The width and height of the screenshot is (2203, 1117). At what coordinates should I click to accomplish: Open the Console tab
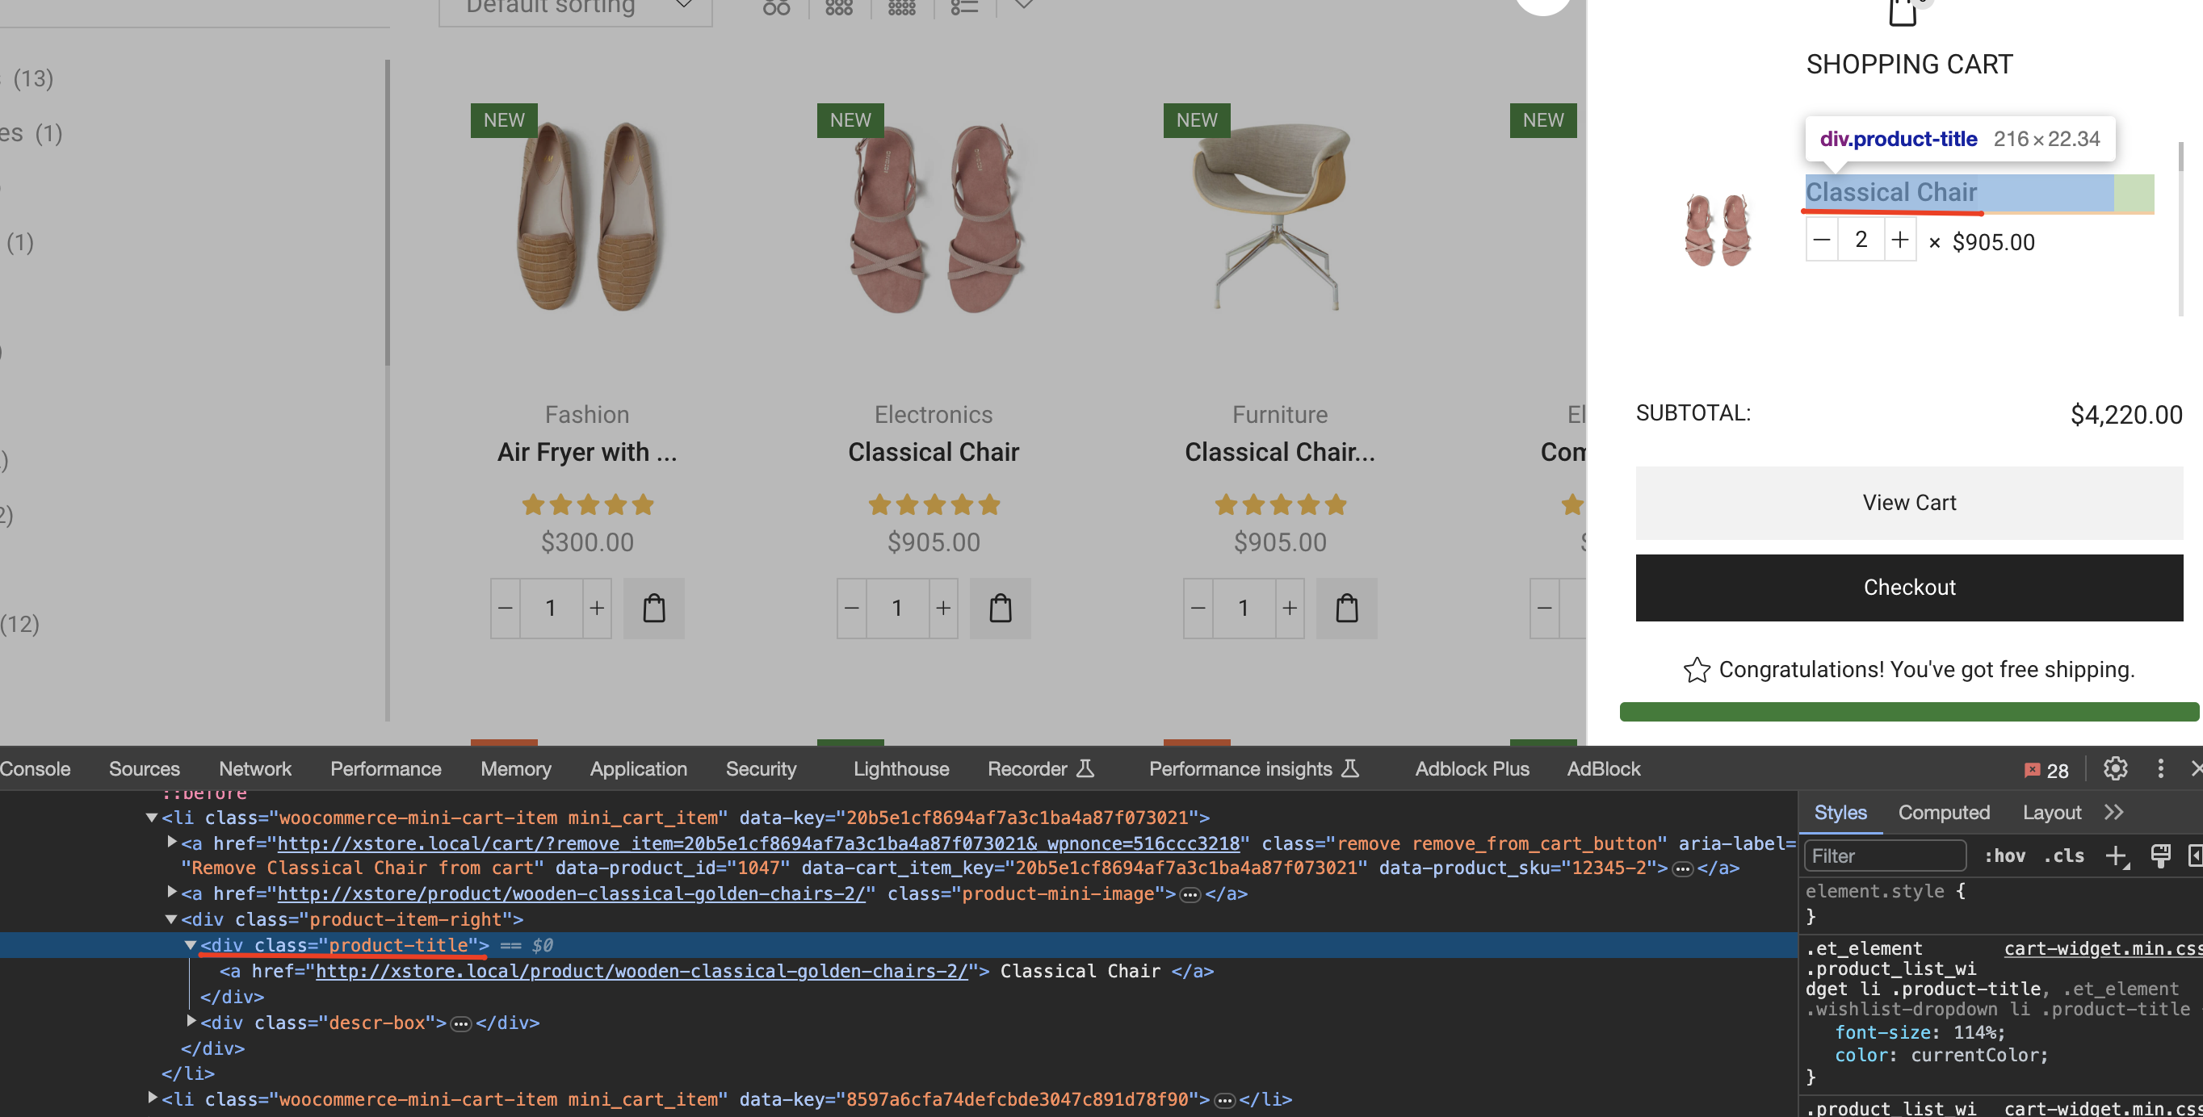34,768
